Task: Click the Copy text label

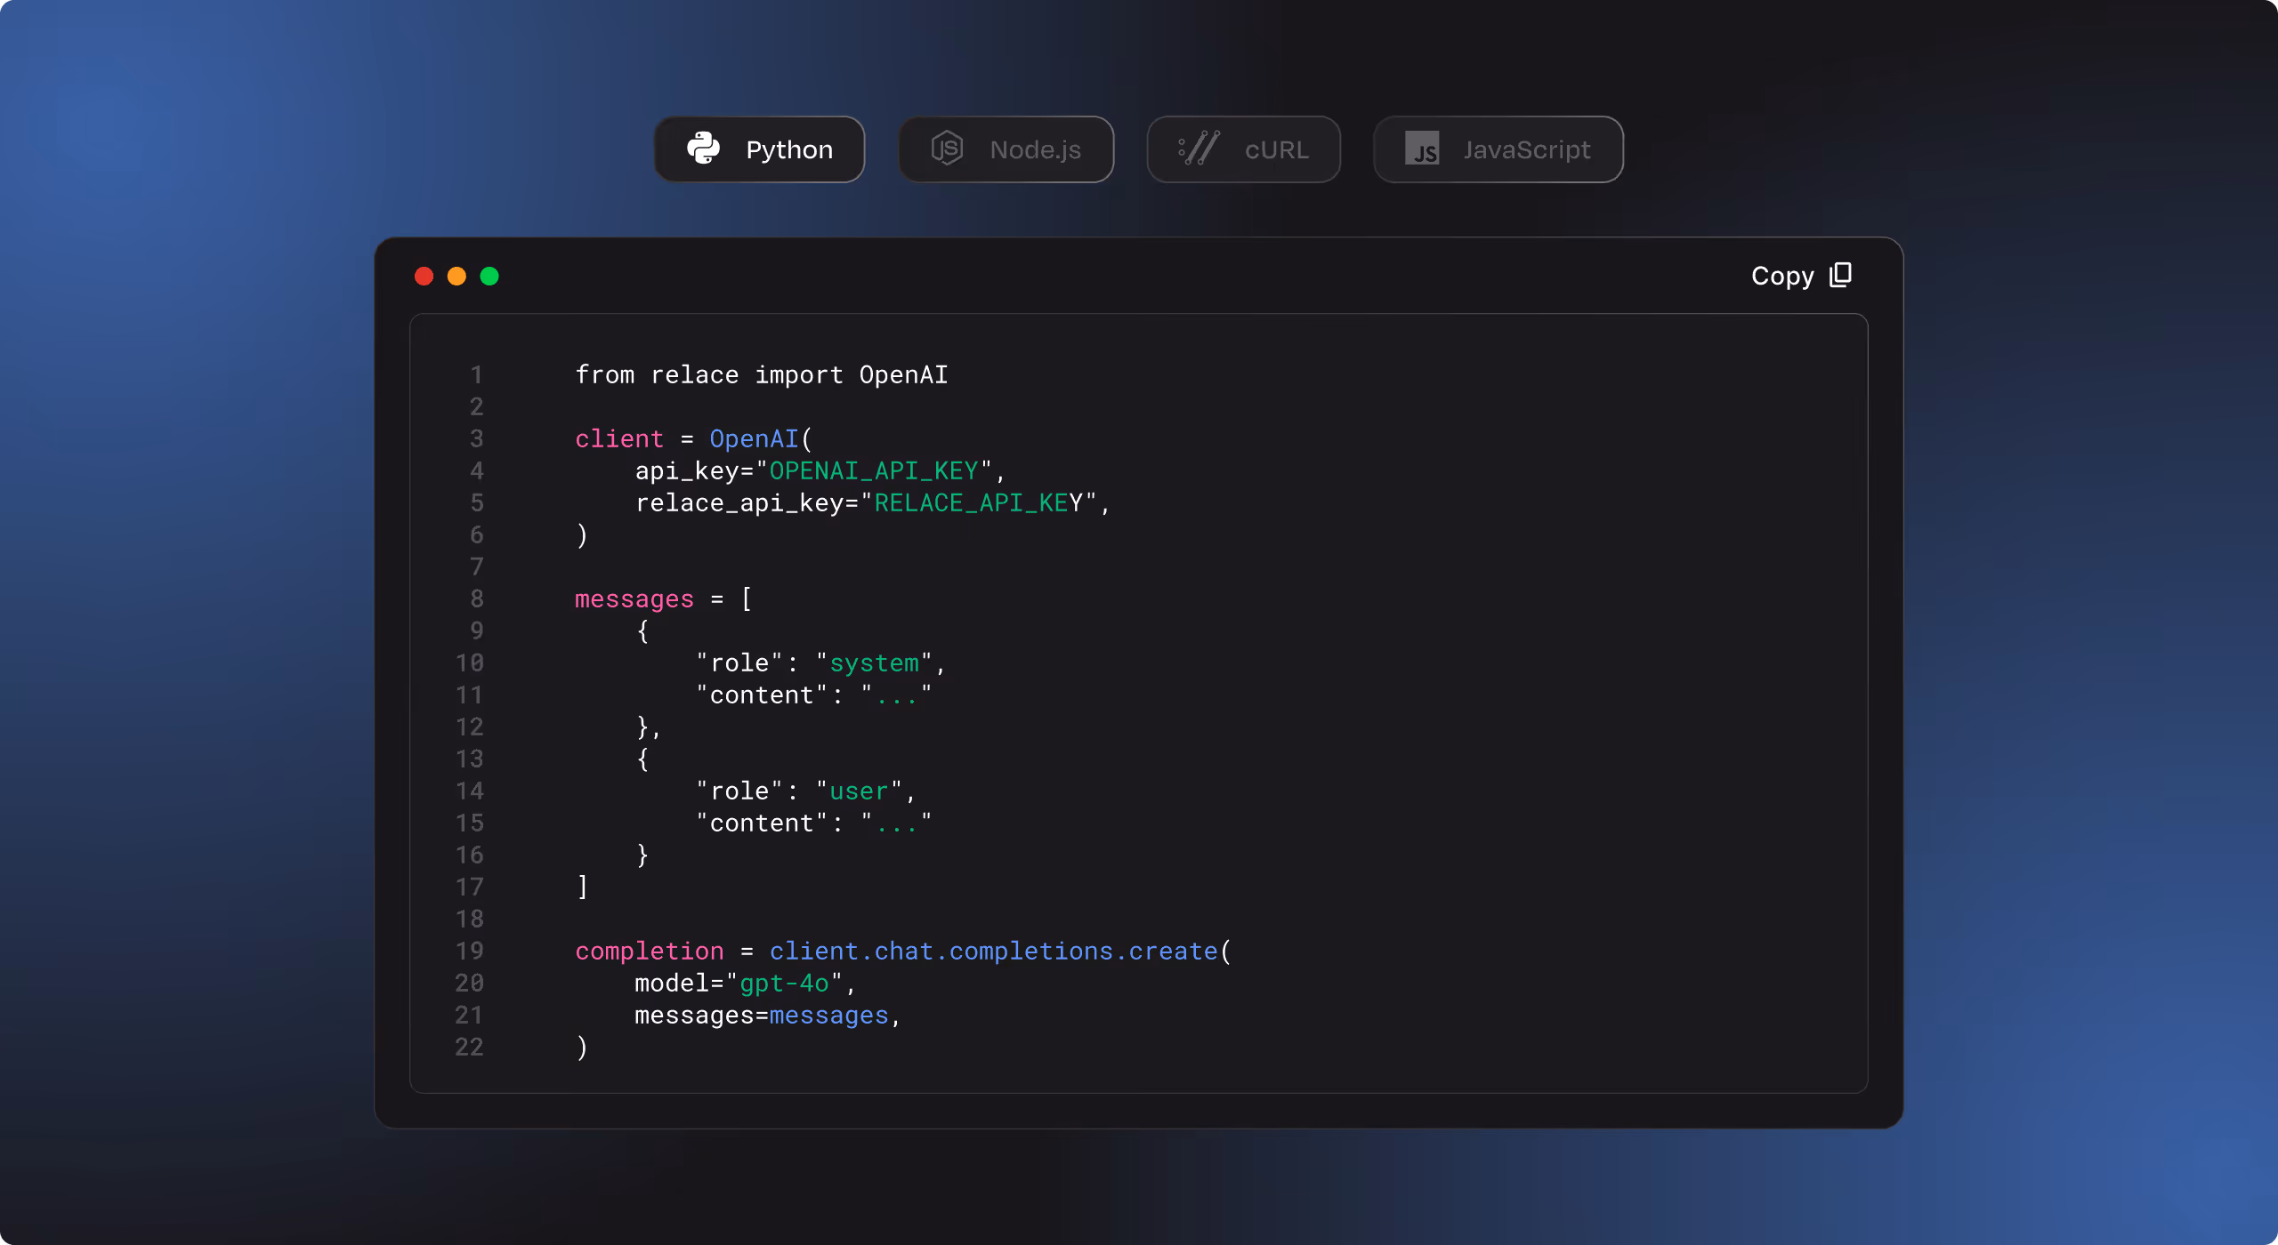Action: tap(1782, 277)
